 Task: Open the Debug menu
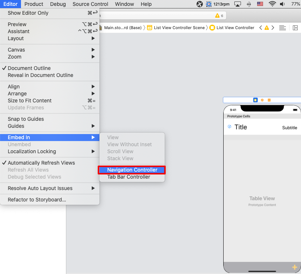pyautogui.click(x=58, y=4)
